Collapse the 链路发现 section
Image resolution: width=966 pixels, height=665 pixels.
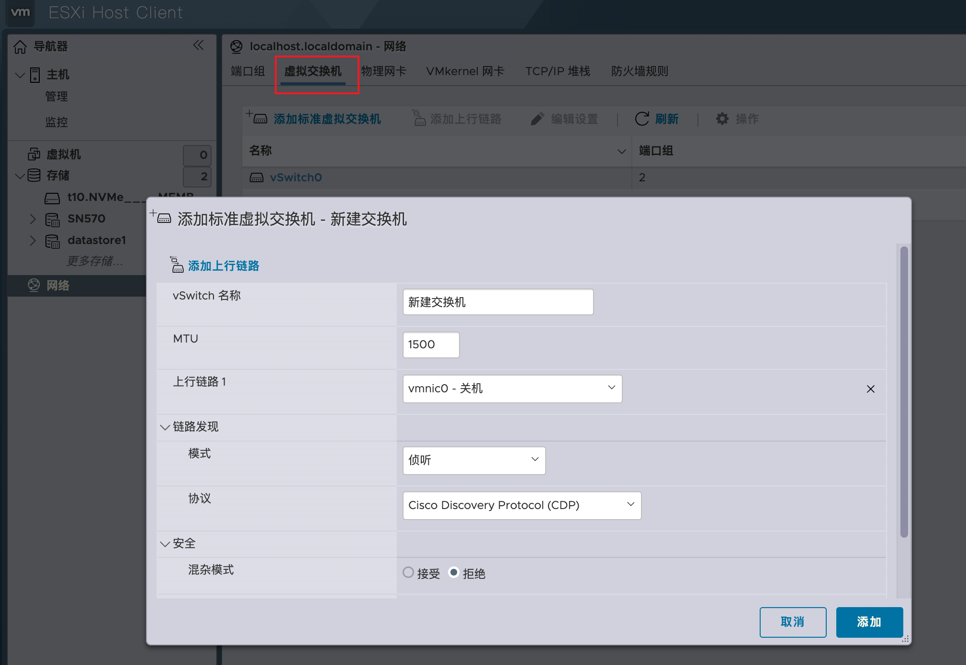click(x=165, y=427)
